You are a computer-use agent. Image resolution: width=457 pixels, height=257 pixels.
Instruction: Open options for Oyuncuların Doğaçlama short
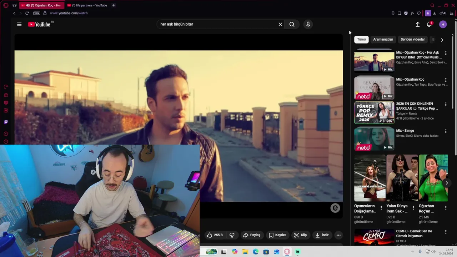(381, 207)
